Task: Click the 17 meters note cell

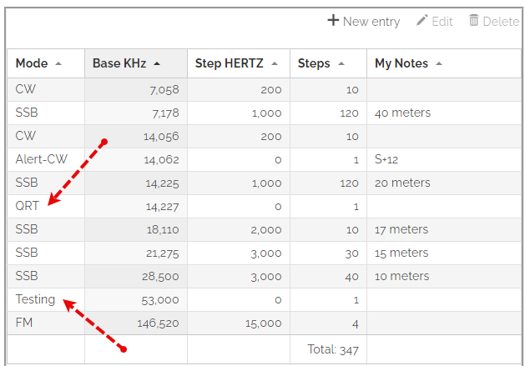Action: (x=401, y=229)
